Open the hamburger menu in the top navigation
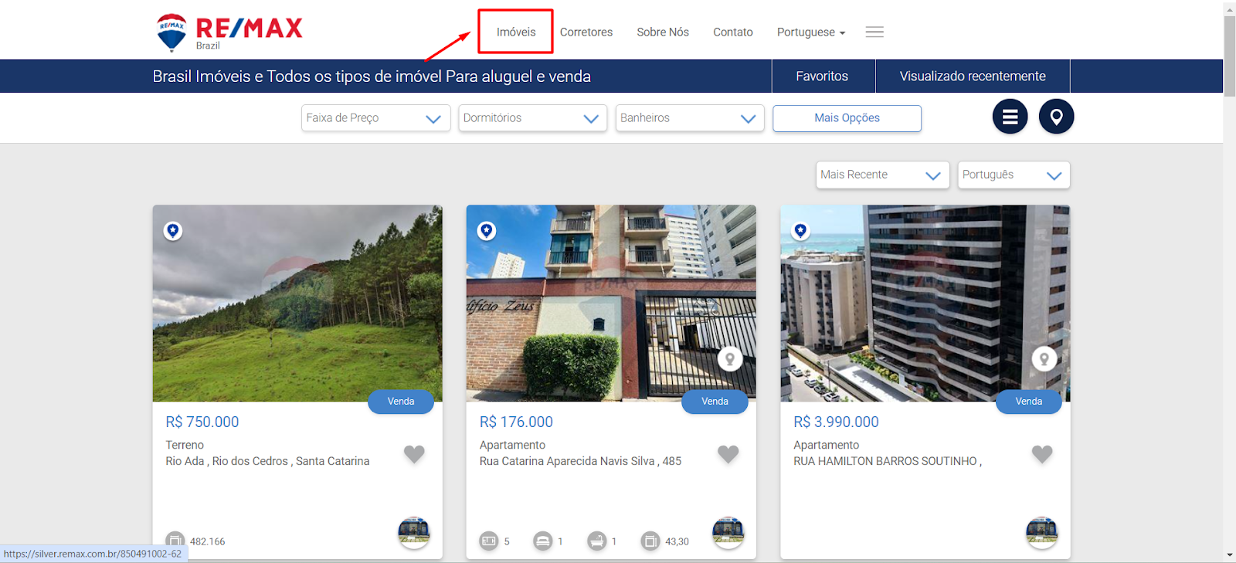Viewport: 1236px width, 563px height. click(874, 32)
